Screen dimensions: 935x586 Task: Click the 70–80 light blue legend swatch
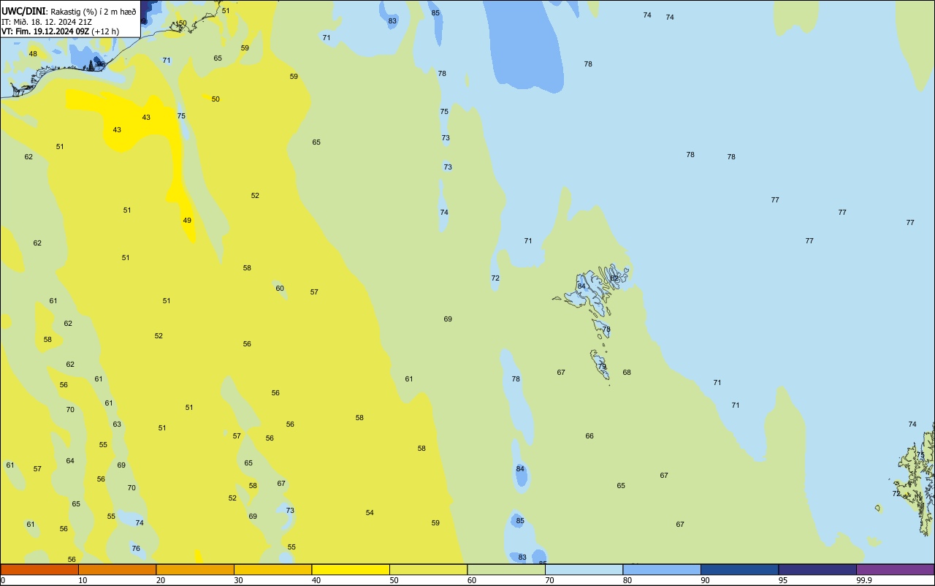click(584, 569)
